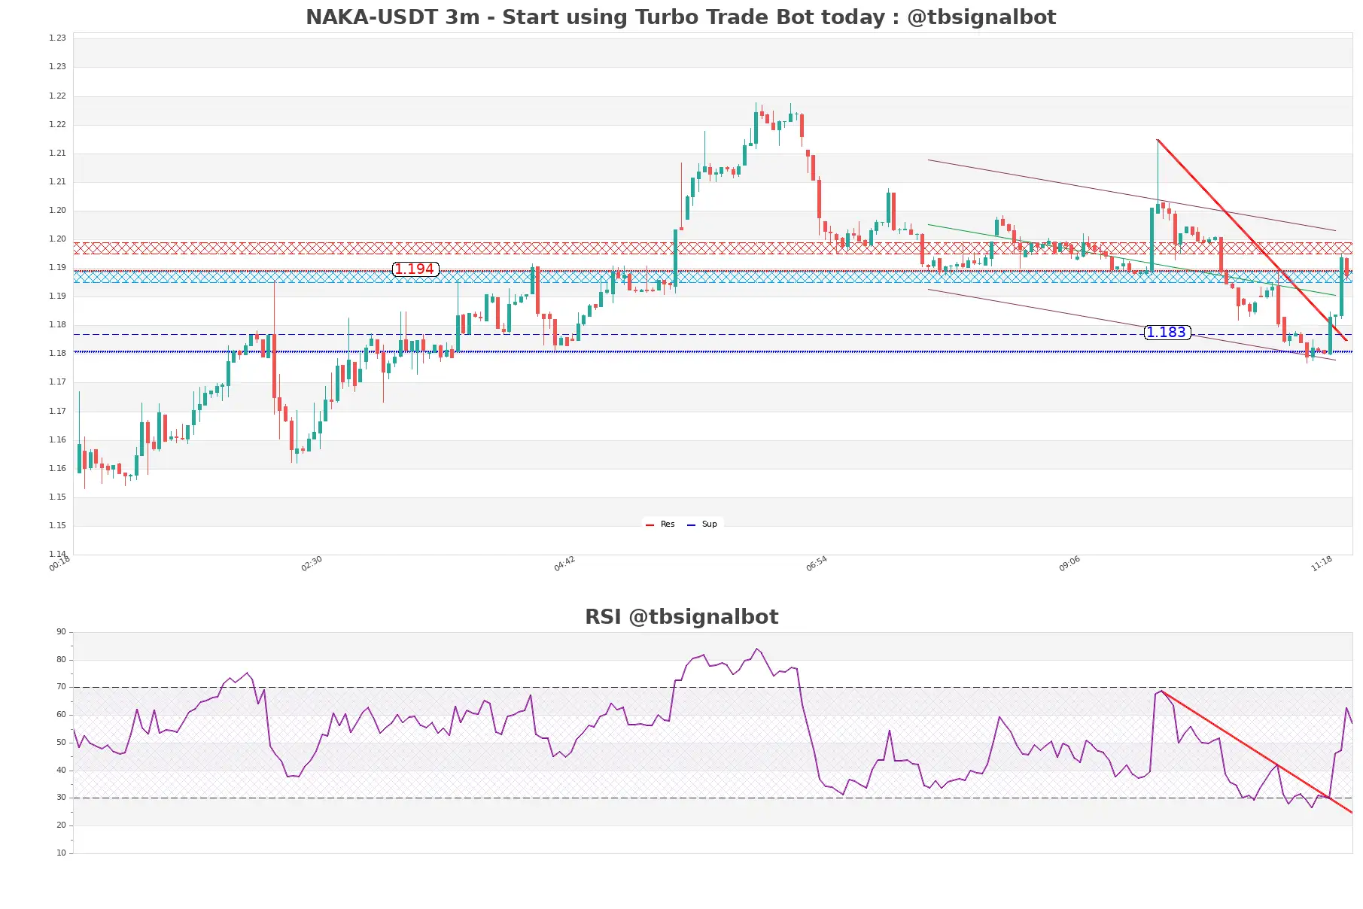Click the Sup legend entry text
Image resolution: width=1363 pixels, height=909 pixels.
tap(709, 524)
